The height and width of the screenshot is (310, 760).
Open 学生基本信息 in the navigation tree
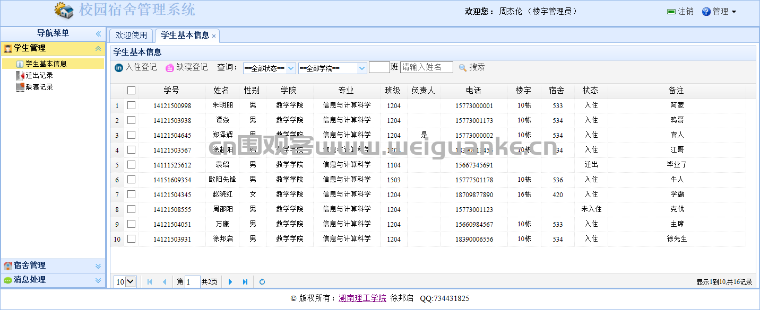pos(46,64)
